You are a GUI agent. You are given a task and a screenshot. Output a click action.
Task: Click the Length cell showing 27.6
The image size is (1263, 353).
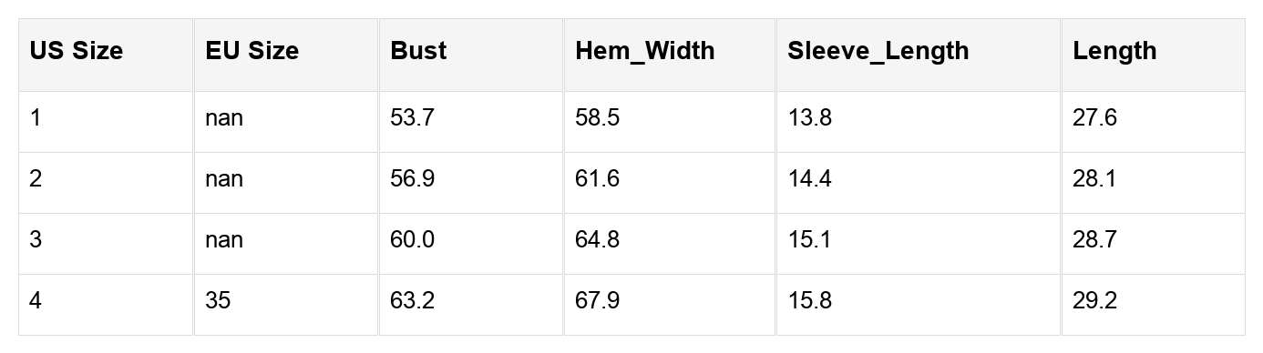pos(1153,122)
